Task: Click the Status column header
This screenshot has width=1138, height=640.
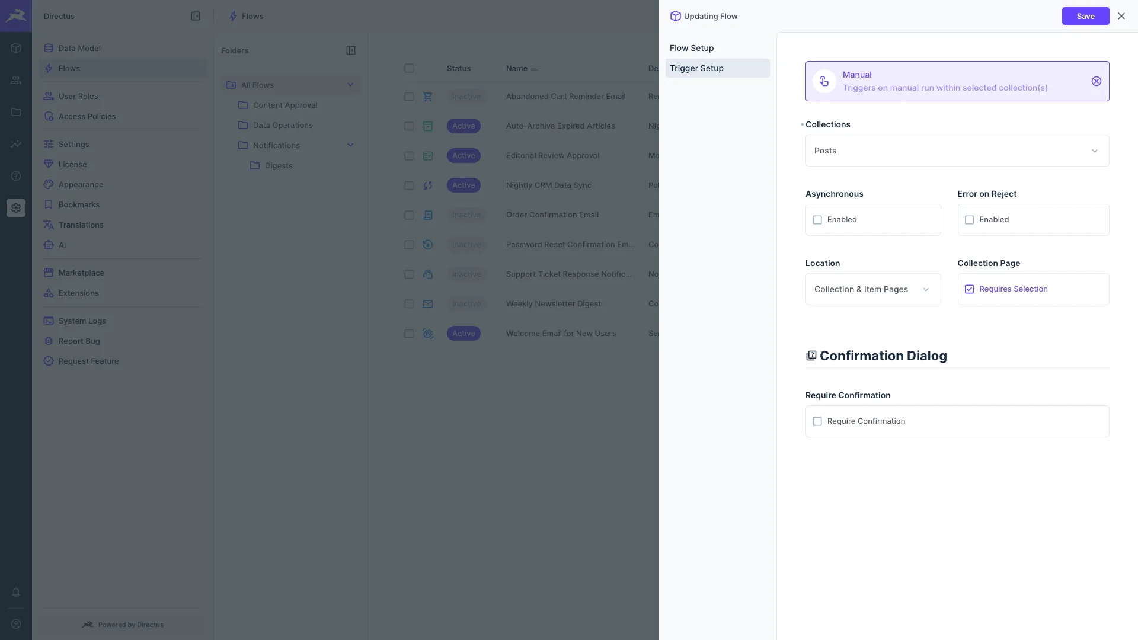Action: 459,68
